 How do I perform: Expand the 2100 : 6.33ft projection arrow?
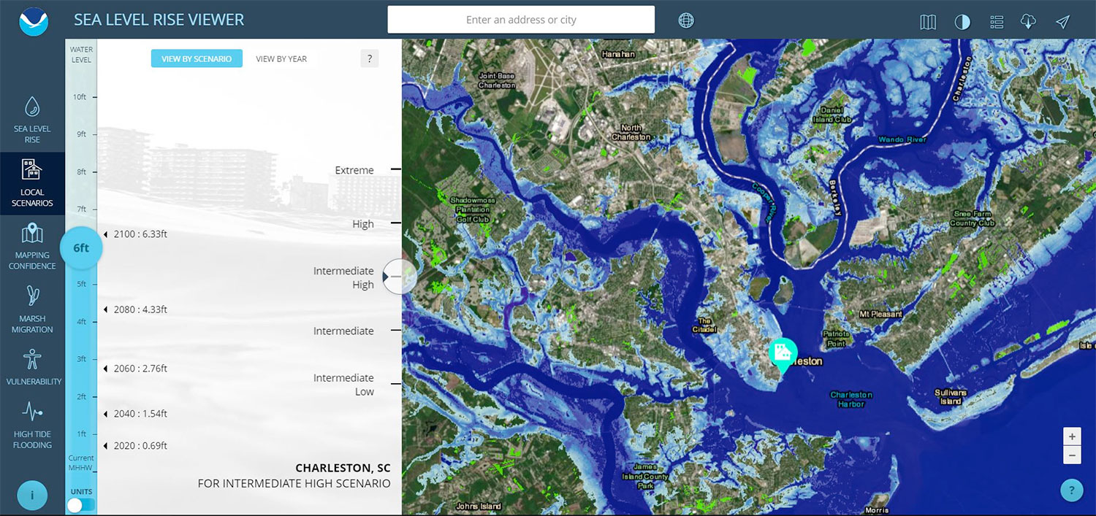coord(105,234)
